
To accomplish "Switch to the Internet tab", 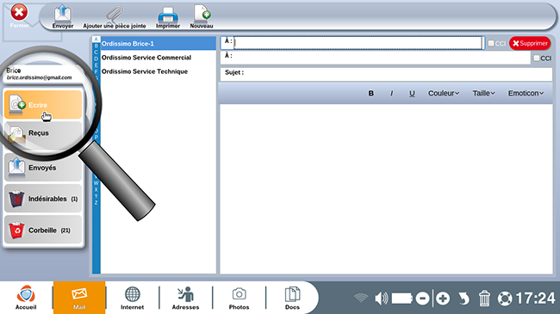I will [x=132, y=298].
